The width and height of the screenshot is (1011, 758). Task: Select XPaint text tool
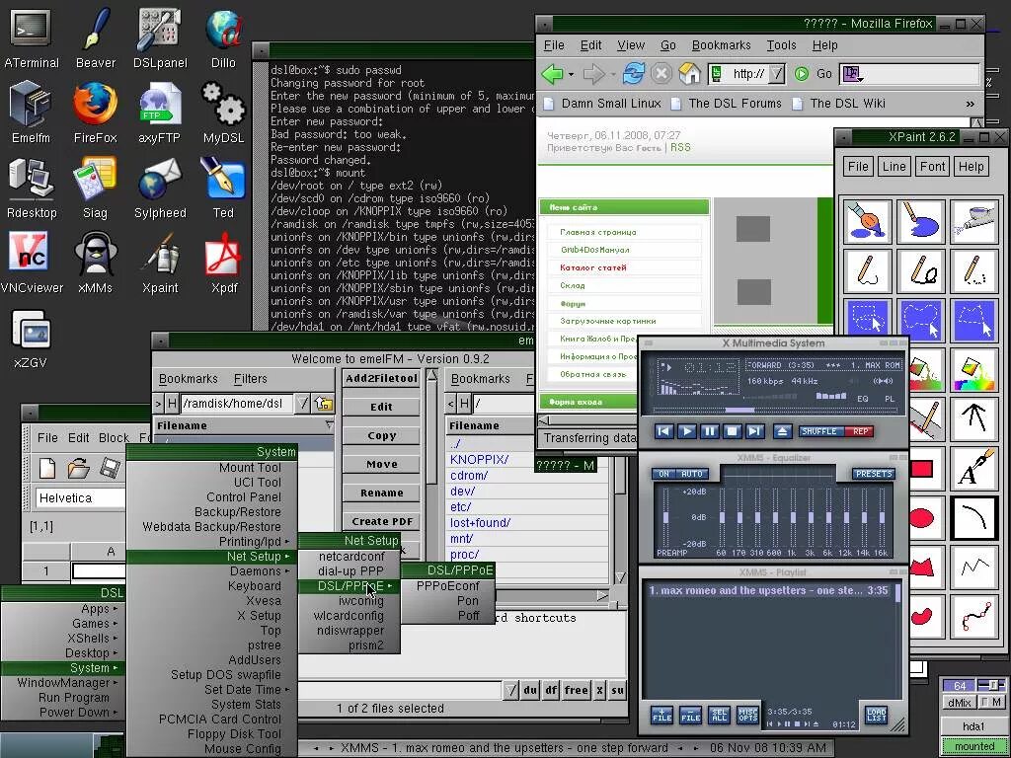click(974, 468)
